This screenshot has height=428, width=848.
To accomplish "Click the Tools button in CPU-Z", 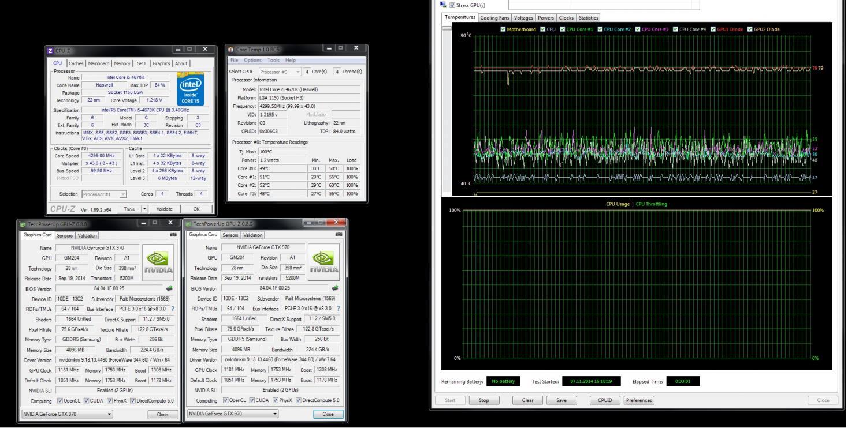I will pyautogui.click(x=129, y=209).
